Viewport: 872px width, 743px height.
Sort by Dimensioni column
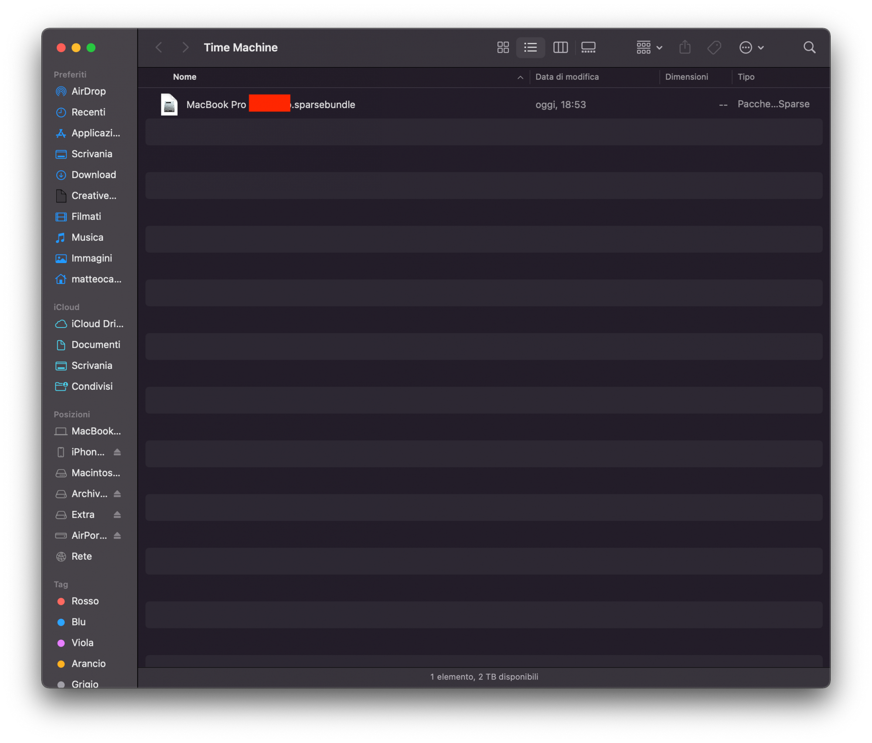[686, 77]
